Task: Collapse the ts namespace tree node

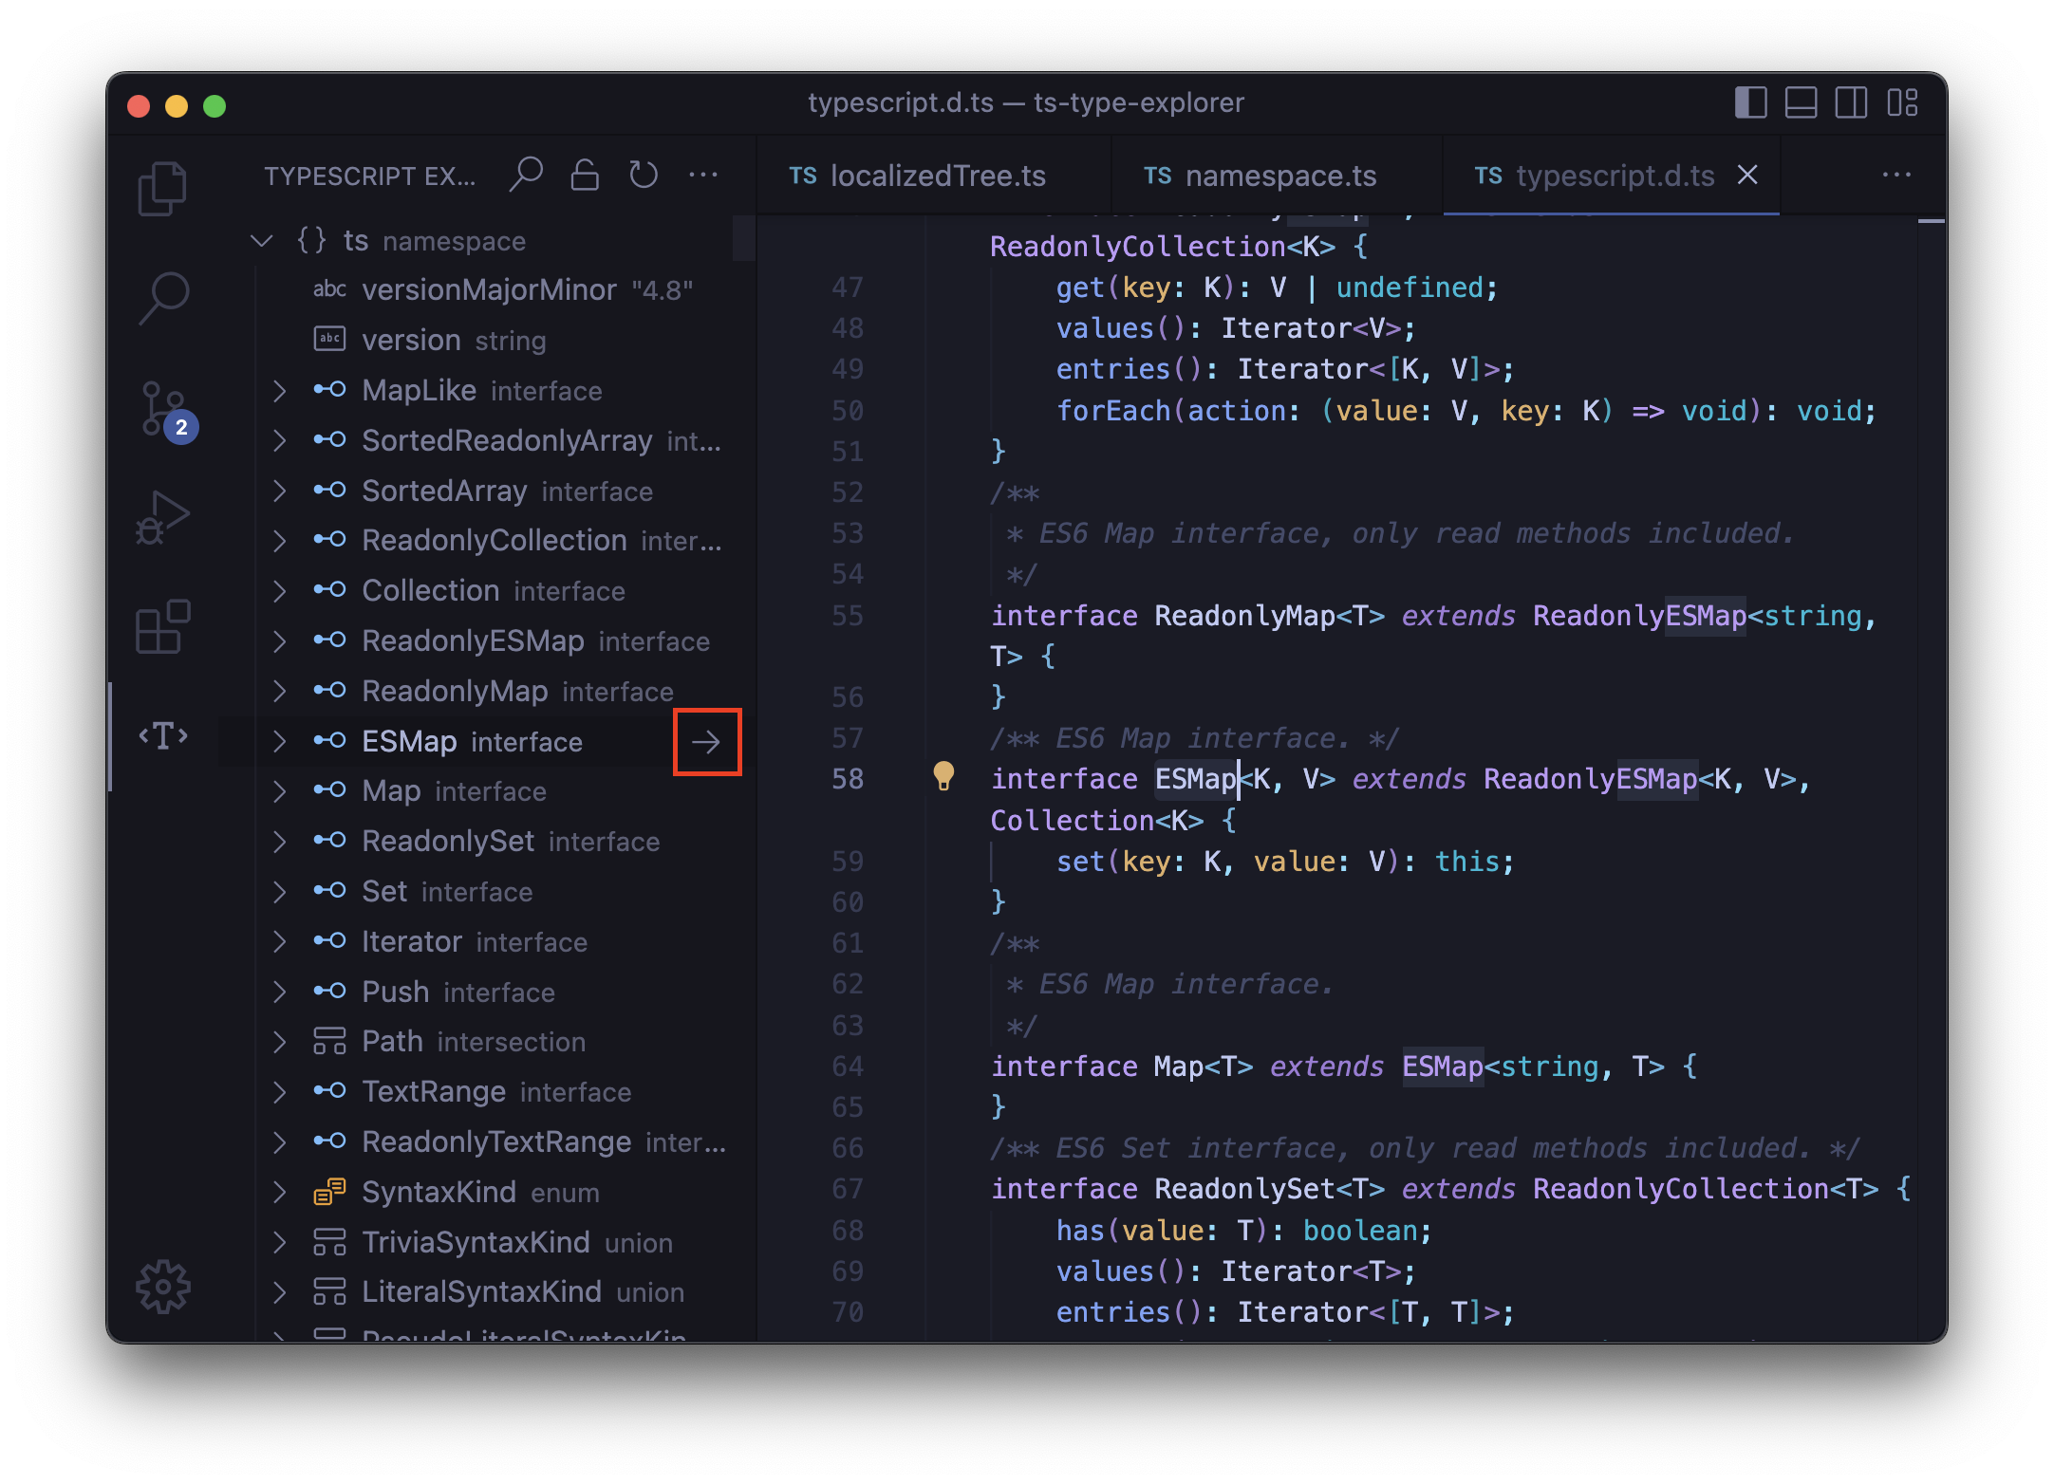Action: (263, 240)
